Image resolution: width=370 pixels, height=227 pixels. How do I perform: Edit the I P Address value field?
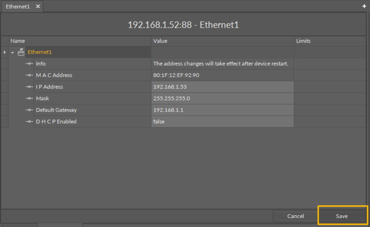tap(222, 87)
